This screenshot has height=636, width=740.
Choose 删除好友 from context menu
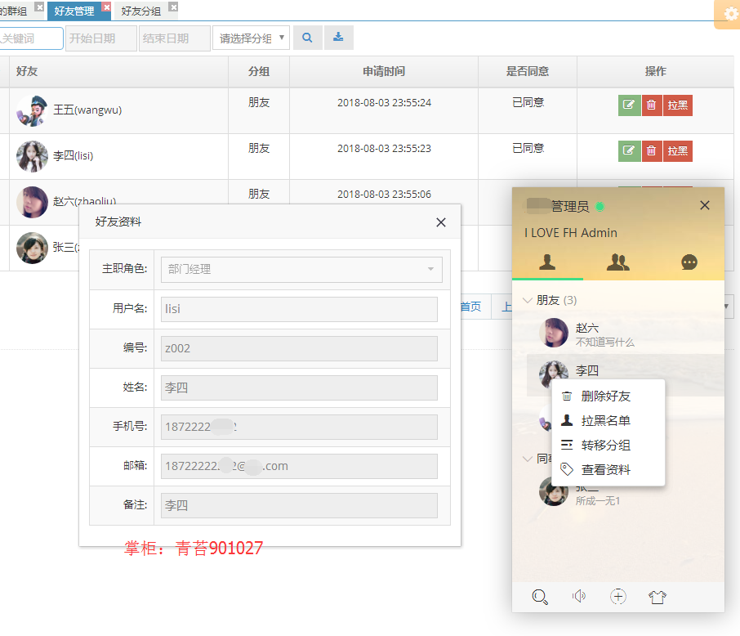(x=608, y=396)
